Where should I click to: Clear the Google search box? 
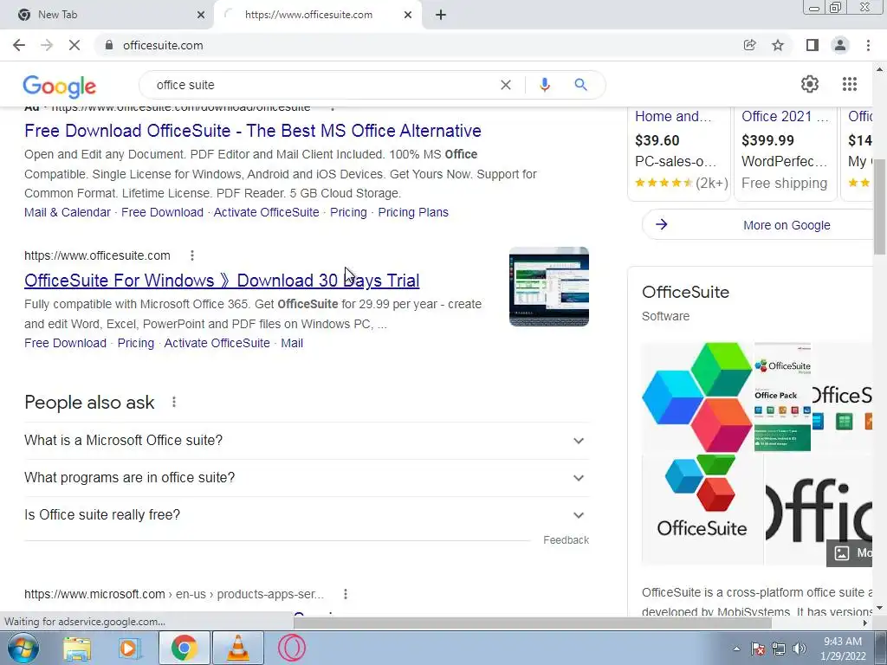coord(506,85)
